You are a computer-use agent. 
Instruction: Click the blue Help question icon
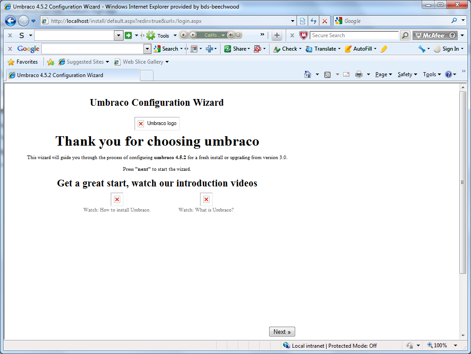448,74
